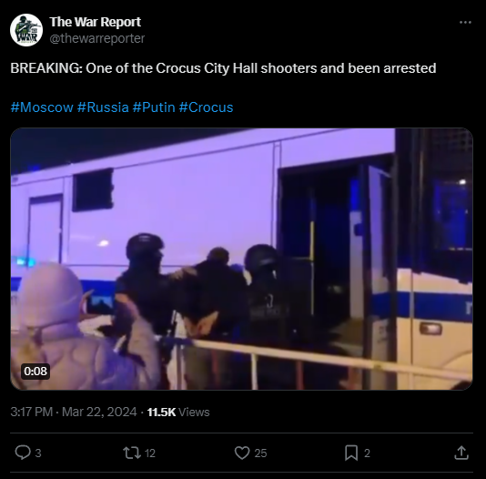Open the #Crocus hashtag
This screenshot has height=479, width=486.
(x=206, y=107)
